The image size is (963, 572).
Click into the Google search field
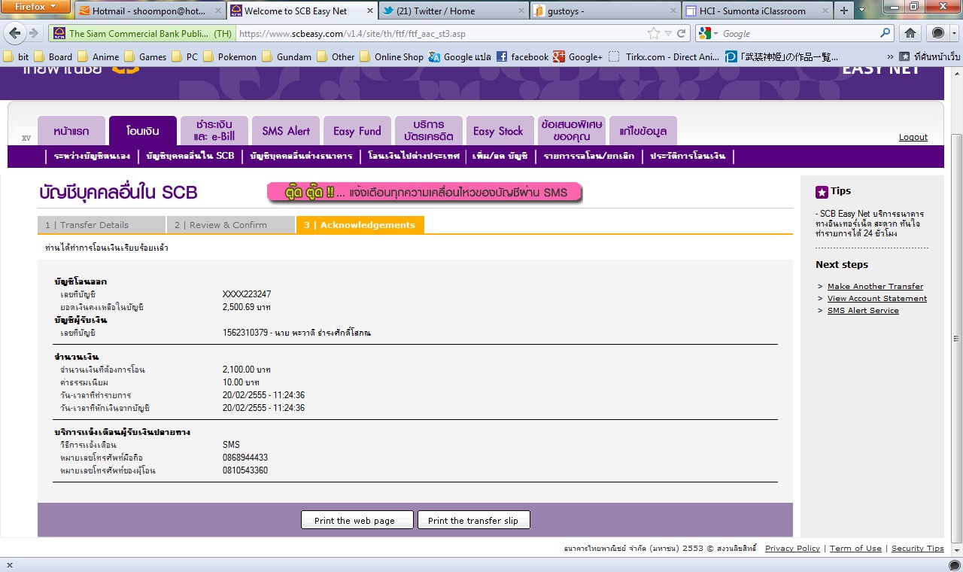799,33
